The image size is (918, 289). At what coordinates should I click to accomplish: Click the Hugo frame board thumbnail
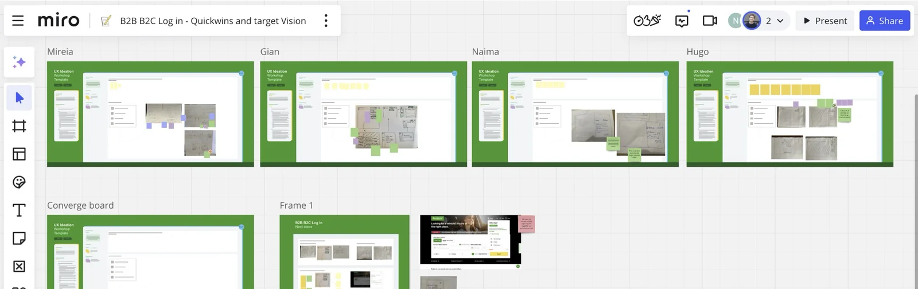[x=789, y=114]
